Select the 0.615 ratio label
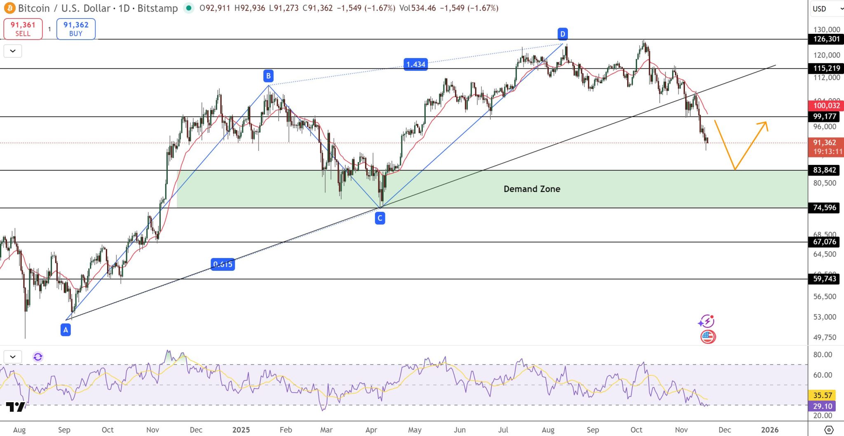Screen dimensions: 844x436 (x=223, y=264)
